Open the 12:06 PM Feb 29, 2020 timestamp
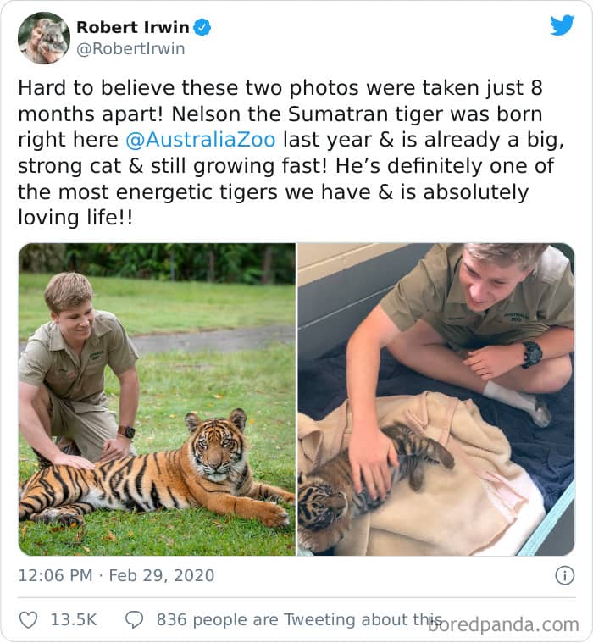The image size is (593, 643). coord(116,575)
